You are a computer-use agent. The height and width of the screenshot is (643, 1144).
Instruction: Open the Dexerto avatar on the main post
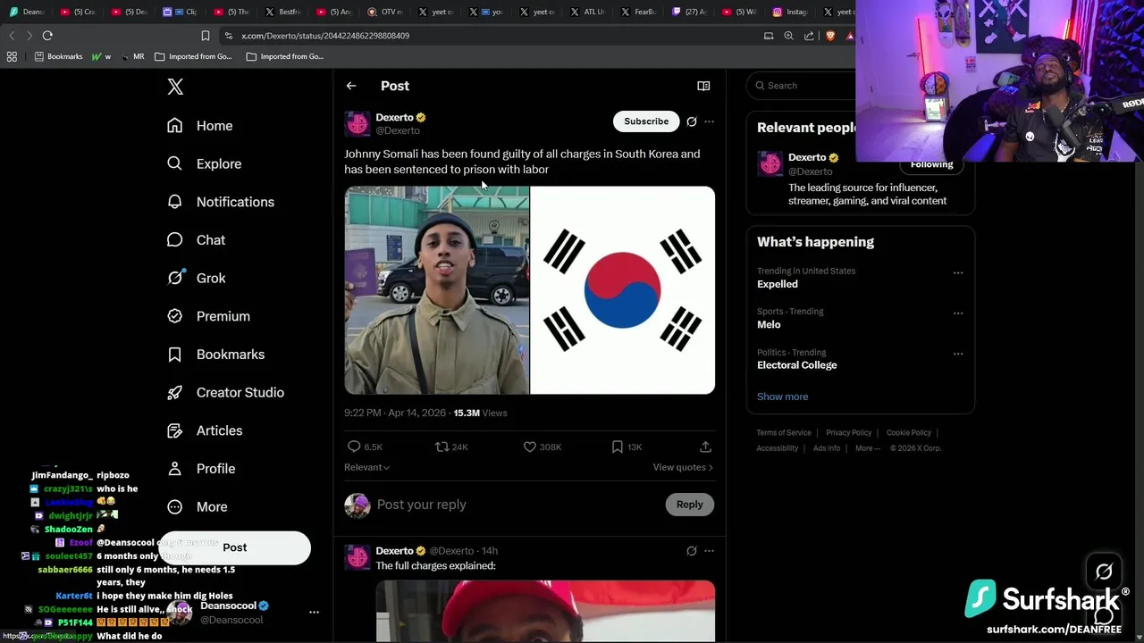point(357,123)
